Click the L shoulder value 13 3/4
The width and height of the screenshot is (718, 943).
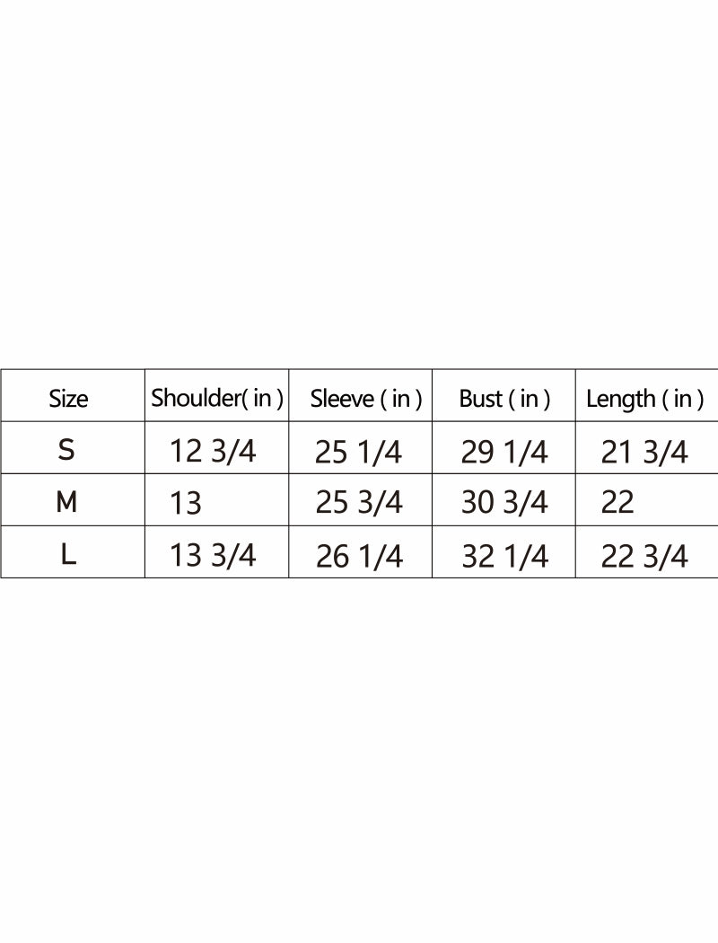point(213,556)
